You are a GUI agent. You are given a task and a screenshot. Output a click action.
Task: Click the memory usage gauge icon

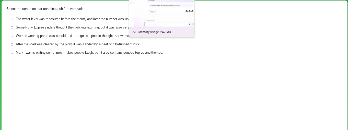pos(134,32)
